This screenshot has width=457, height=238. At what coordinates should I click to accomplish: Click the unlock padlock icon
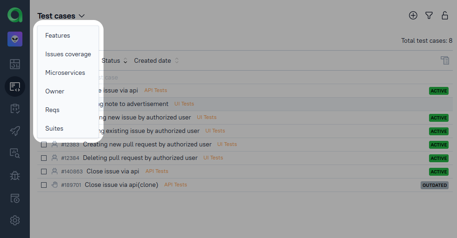pyautogui.click(x=445, y=16)
